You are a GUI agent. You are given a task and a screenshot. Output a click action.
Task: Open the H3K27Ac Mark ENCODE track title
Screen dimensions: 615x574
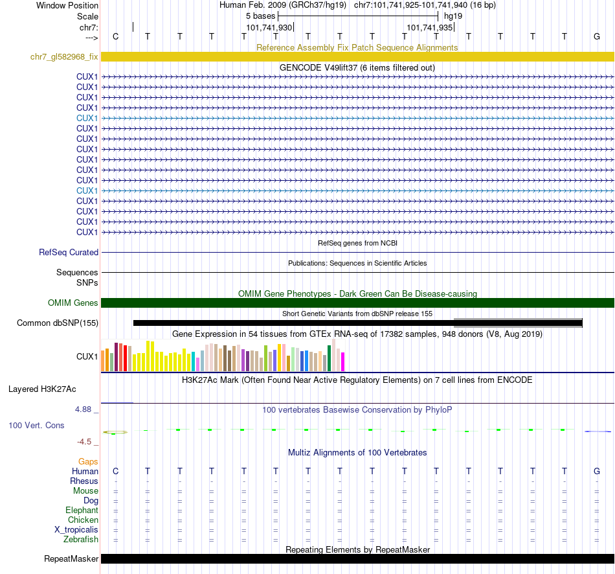tap(357, 380)
